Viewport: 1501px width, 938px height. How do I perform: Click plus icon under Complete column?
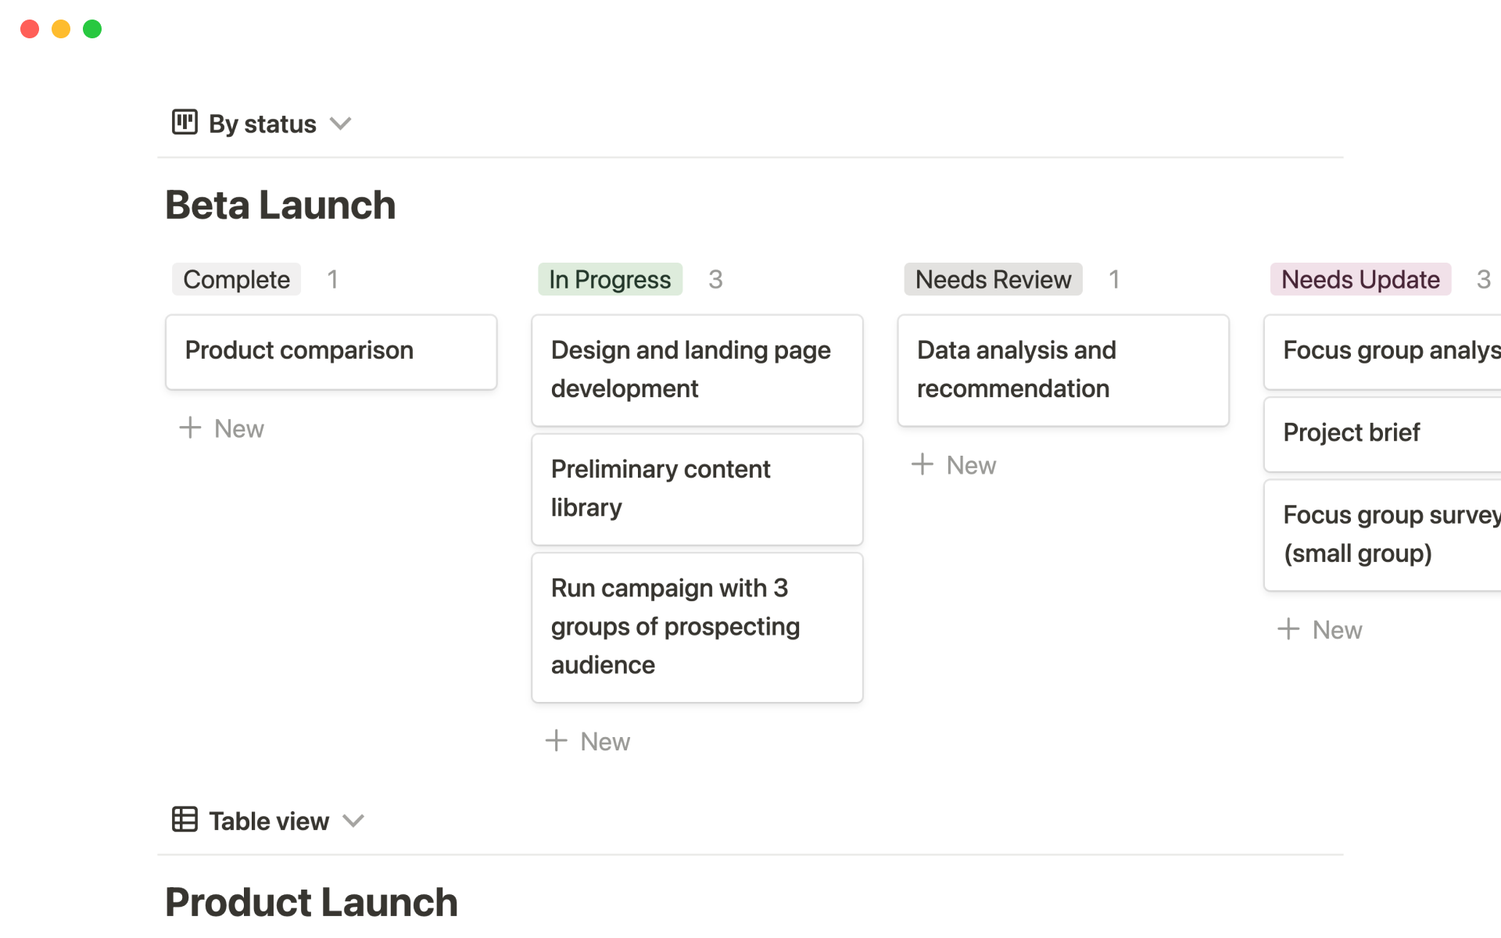190,428
